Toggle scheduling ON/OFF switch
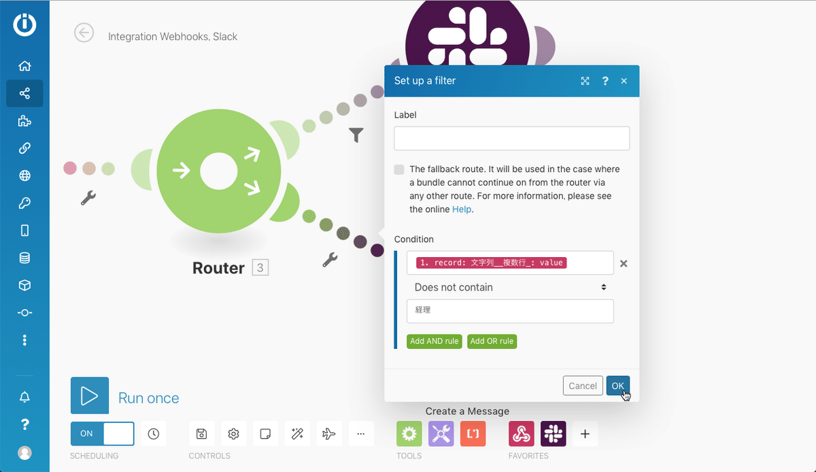816x472 pixels. pos(103,433)
